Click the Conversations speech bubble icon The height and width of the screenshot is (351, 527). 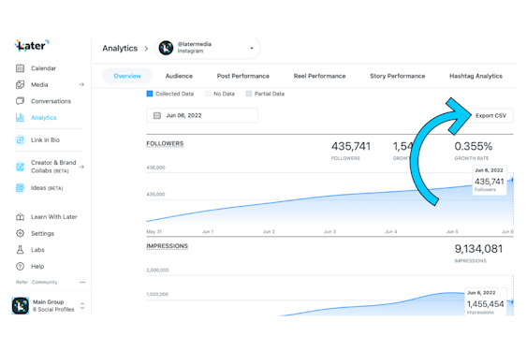point(21,101)
